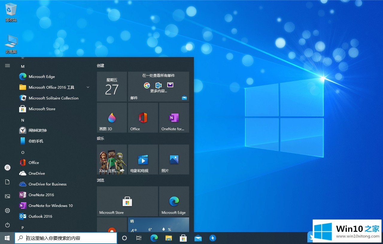Click the 浏览 tile group heading
This screenshot has width=383, height=244.
pyautogui.click(x=101, y=180)
